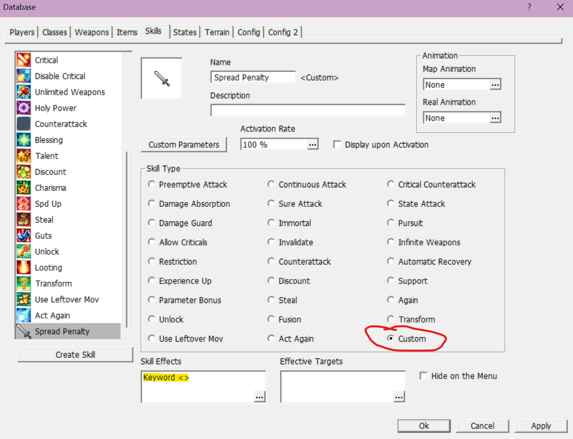573x439 pixels.
Task: Select the Transform question mark icon
Action: [x=23, y=284]
